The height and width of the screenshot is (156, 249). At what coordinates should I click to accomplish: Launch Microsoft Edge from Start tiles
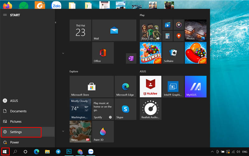click(125, 87)
